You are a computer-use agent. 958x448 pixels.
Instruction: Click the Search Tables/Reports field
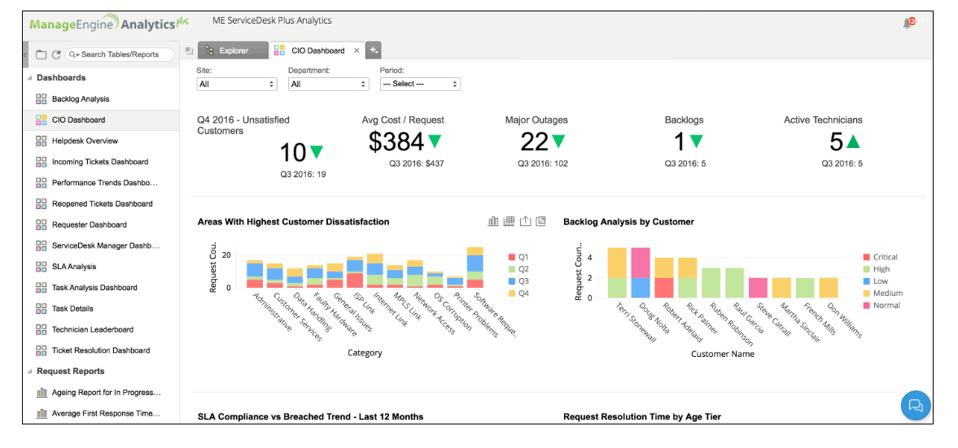pyautogui.click(x=122, y=54)
